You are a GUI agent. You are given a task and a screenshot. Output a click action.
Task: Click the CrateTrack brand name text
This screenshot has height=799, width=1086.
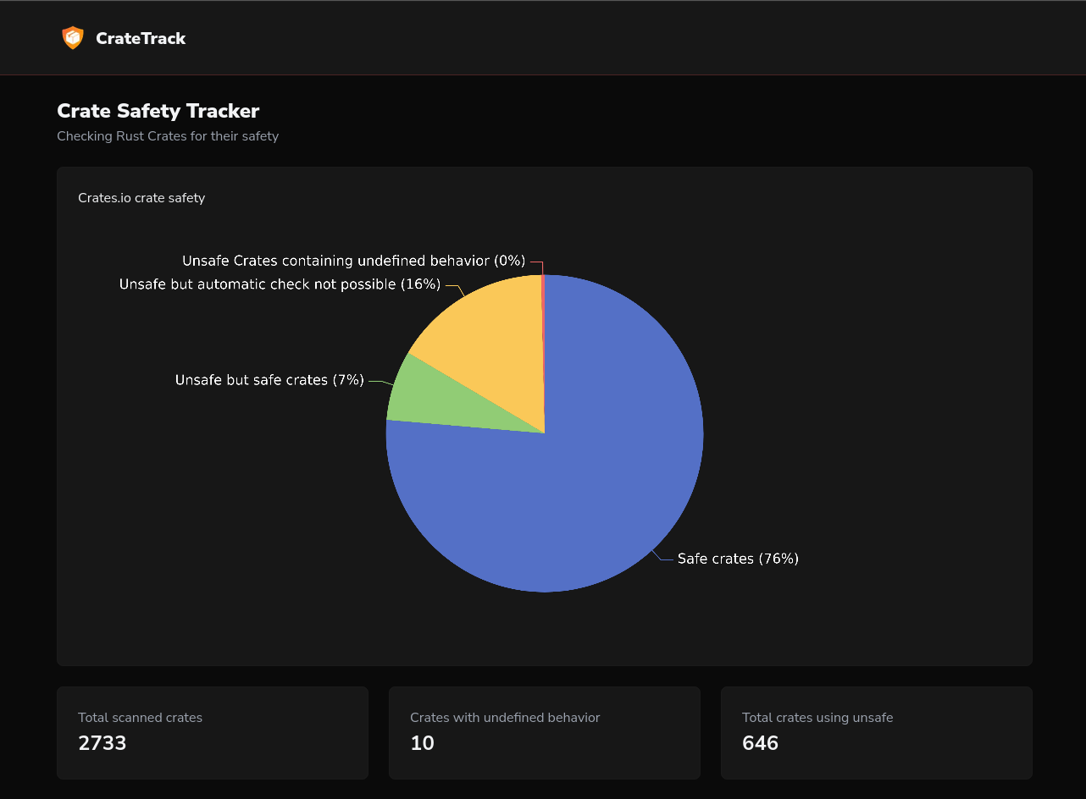(x=141, y=38)
